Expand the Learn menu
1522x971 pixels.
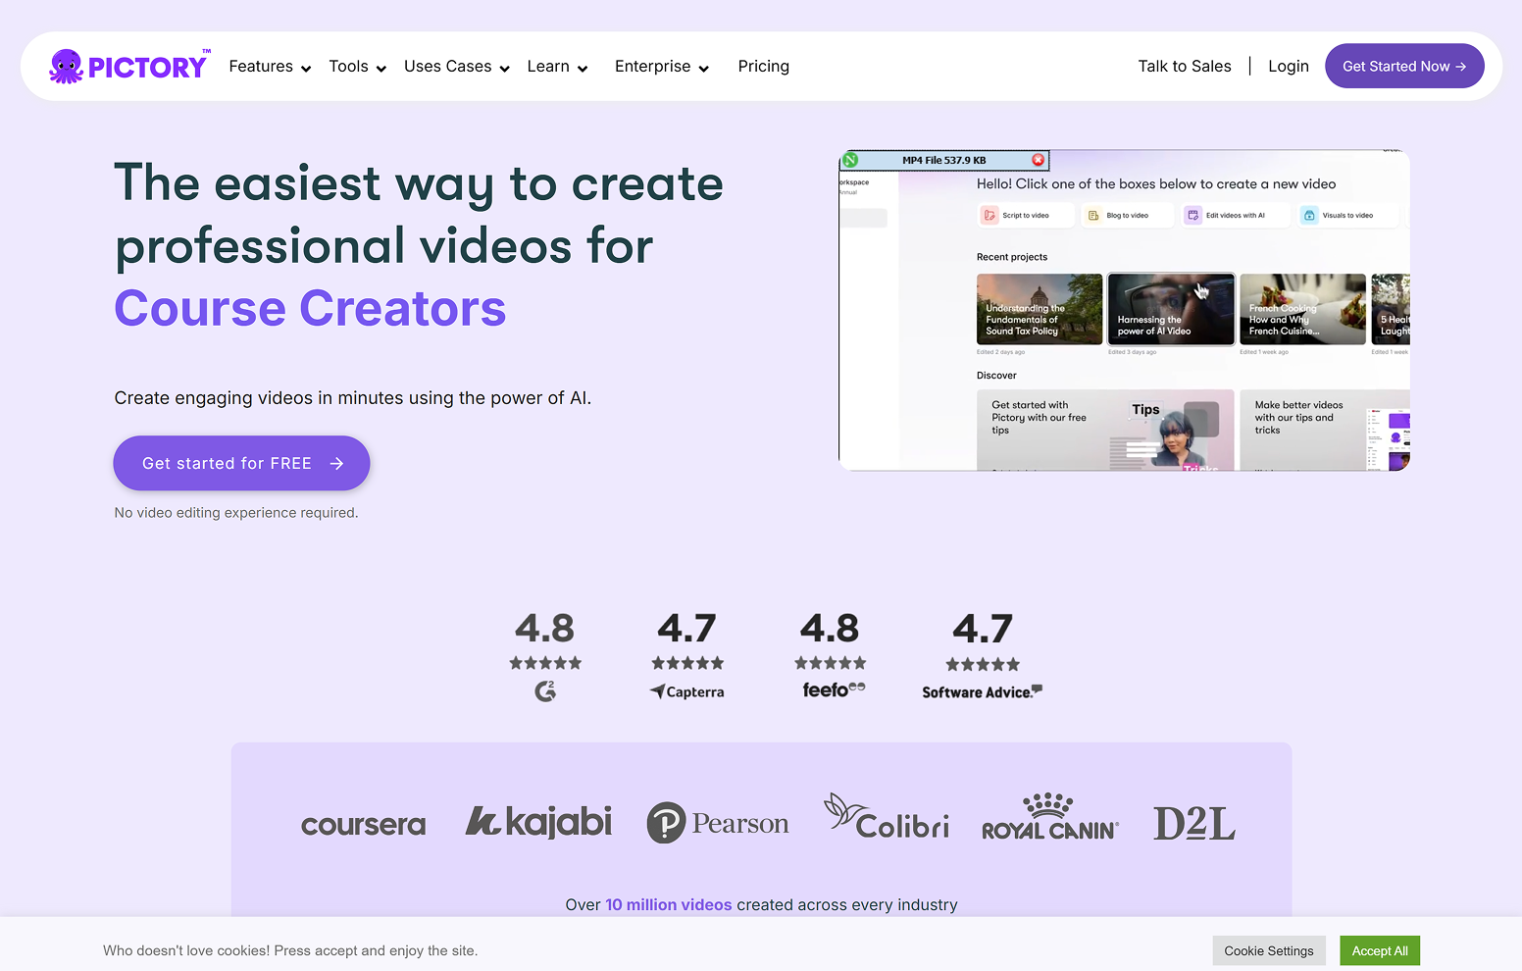[x=557, y=67]
